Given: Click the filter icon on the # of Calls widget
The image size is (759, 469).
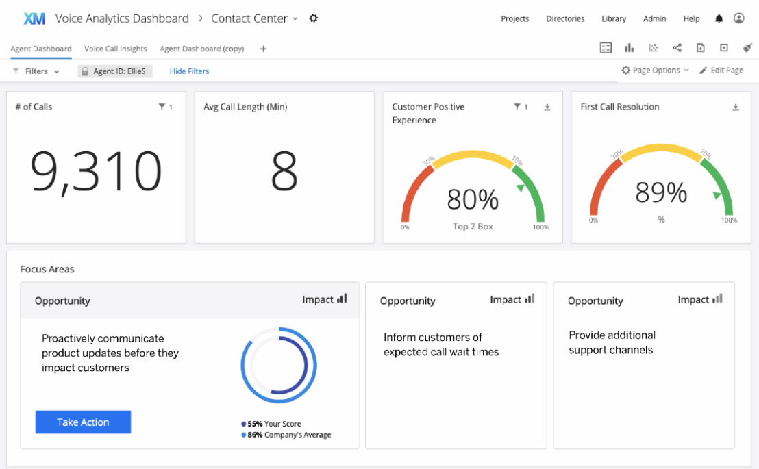Looking at the screenshot, I should pos(162,107).
